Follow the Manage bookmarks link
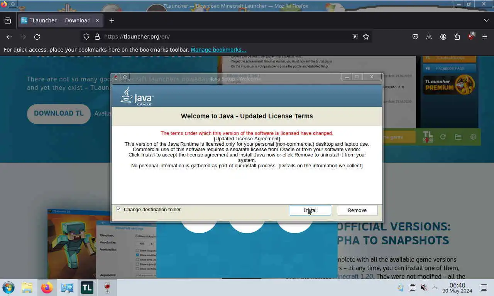Screen dimensions: 494x296 [x=218, y=50]
